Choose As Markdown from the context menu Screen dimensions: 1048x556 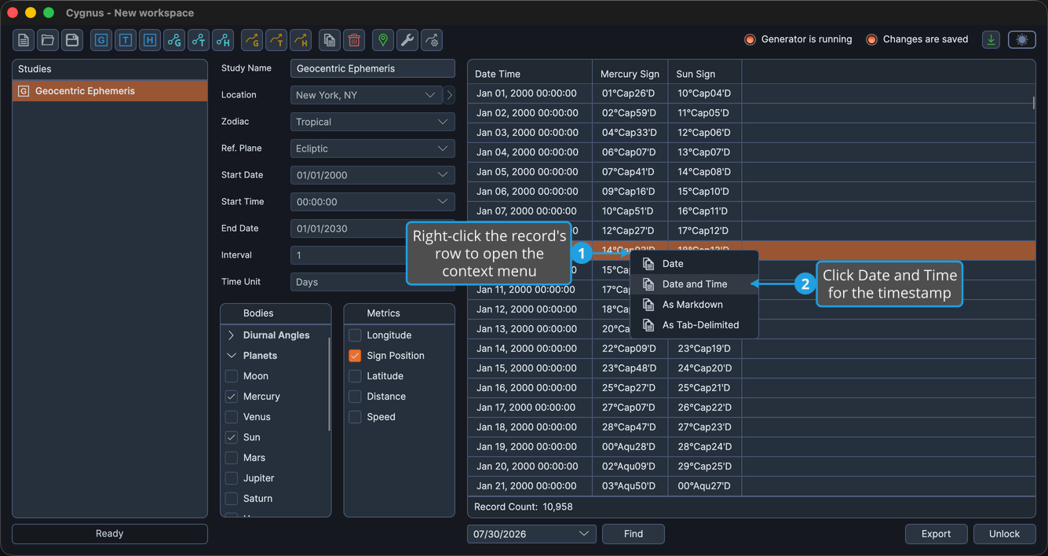tap(694, 305)
